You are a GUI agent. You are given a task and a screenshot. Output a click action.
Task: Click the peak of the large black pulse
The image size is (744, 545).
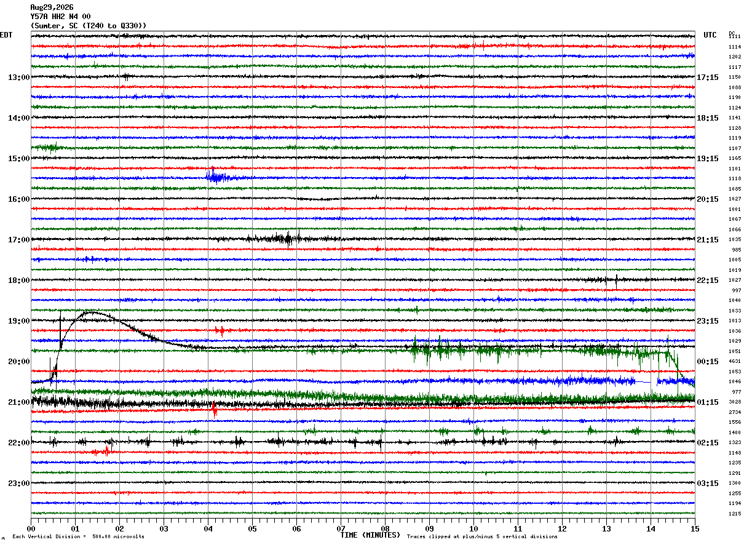pos(92,312)
